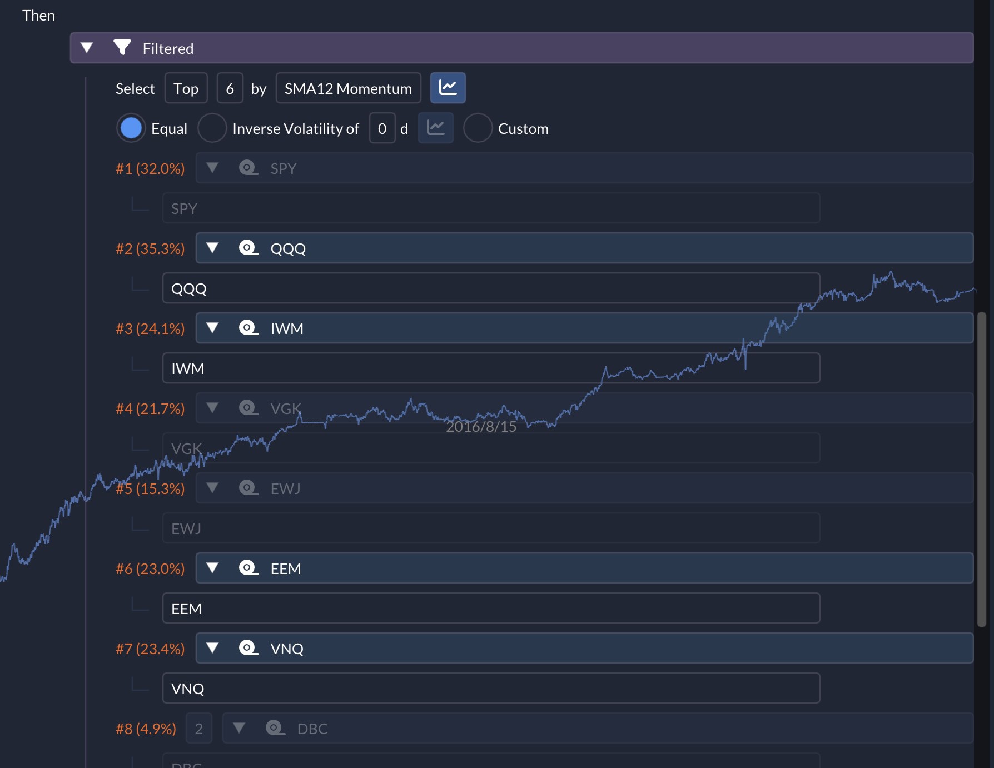
Task: Click the EWJ group asset icon
Action: click(248, 488)
